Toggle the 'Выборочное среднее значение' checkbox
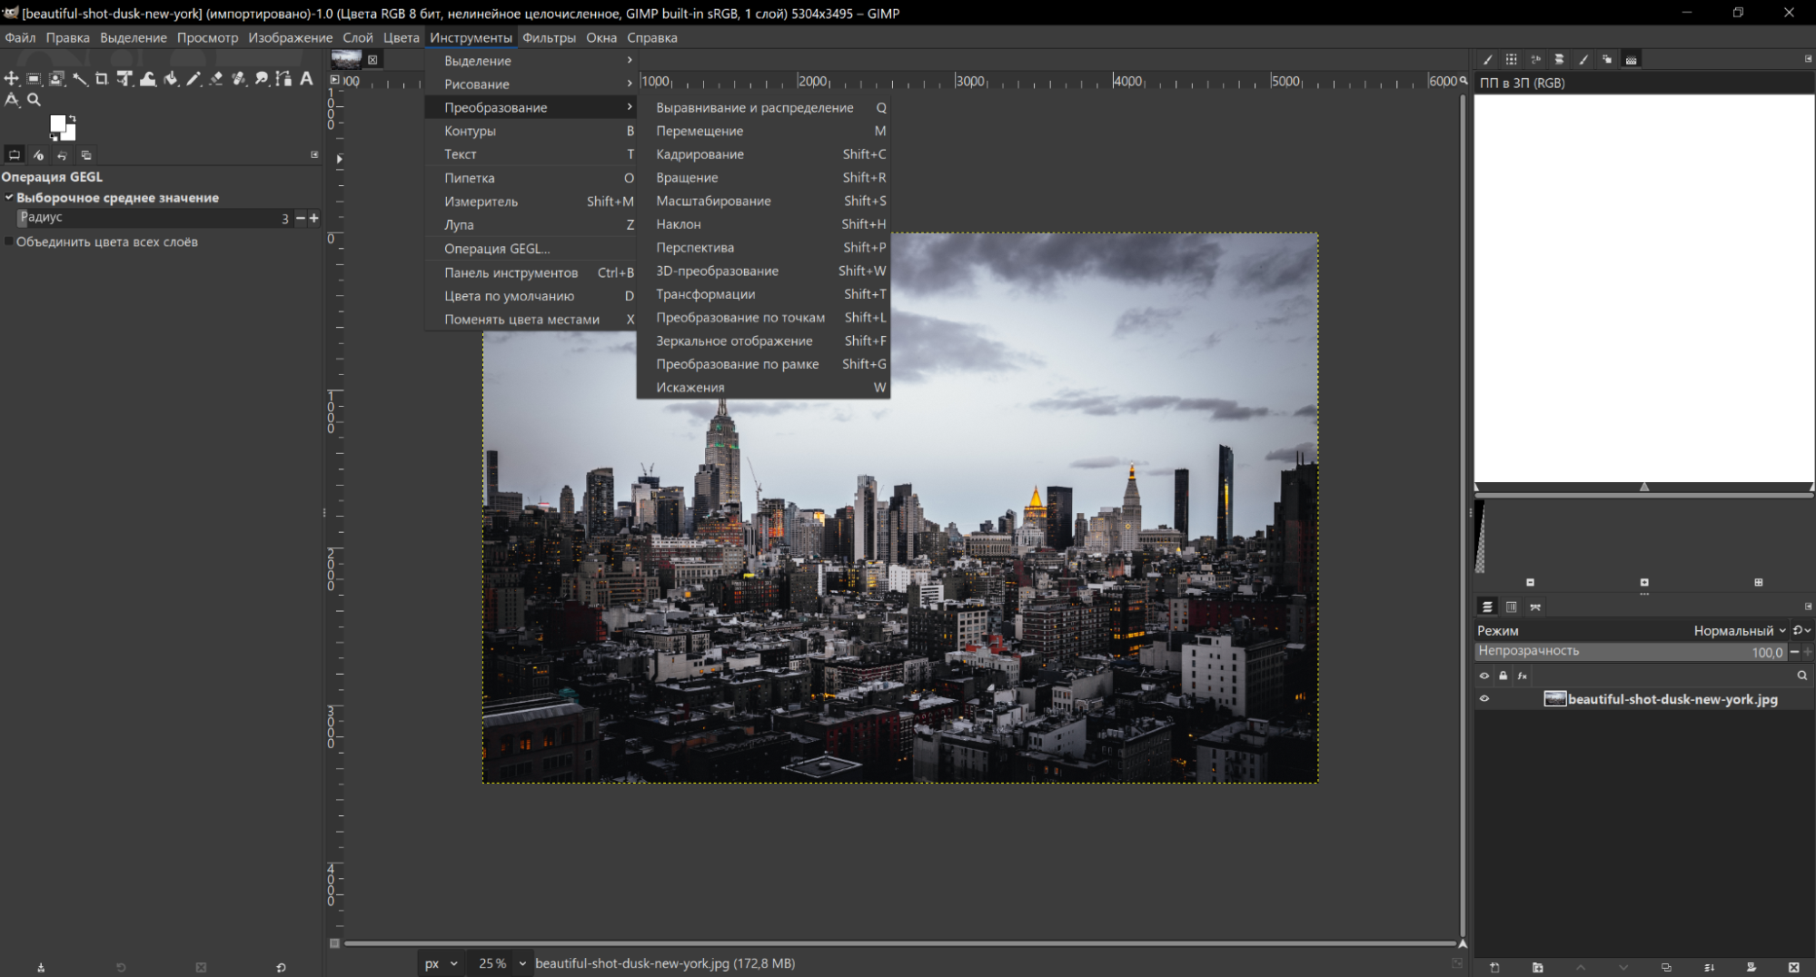The width and height of the screenshot is (1816, 977). [x=9, y=197]
